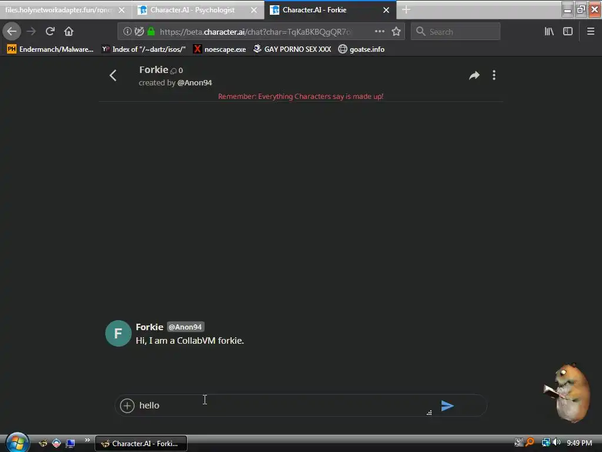
Task: Reload the current page
Action: point(50,31)
